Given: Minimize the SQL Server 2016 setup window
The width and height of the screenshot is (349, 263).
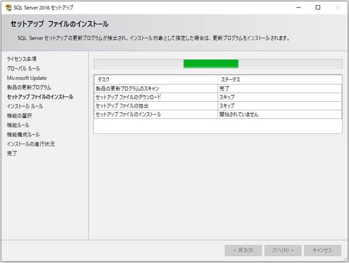Looking at the screenshot, I should click(x=298, y=8).
